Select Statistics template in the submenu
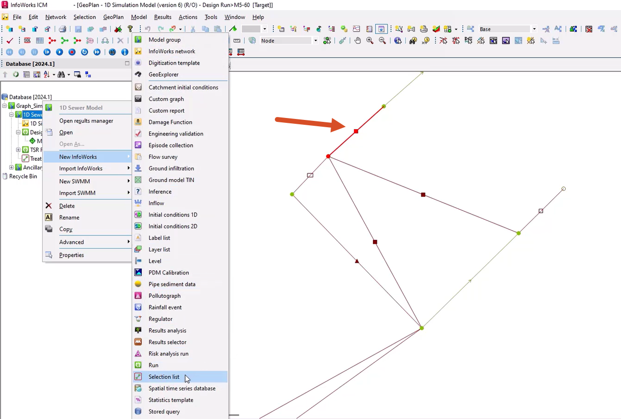The height and width of the screenshot is (419, 621). coord(180,400)
